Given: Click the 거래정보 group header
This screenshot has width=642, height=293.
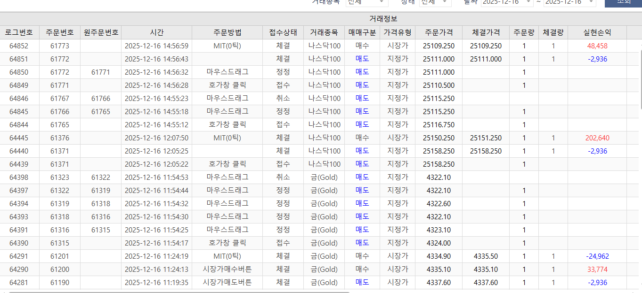Looking at the screenshot, I should click(x=382, y=19).
